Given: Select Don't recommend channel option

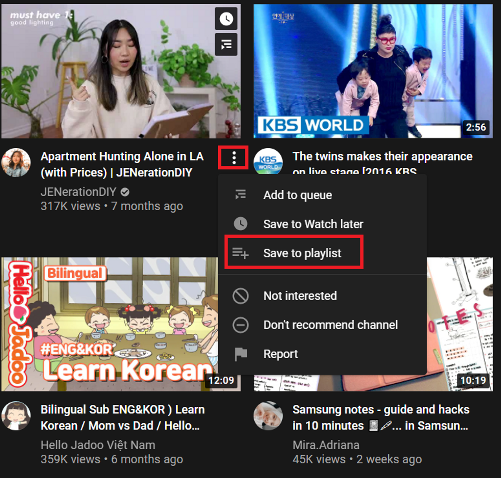Looking at the screenshot, I should (331, 325).
